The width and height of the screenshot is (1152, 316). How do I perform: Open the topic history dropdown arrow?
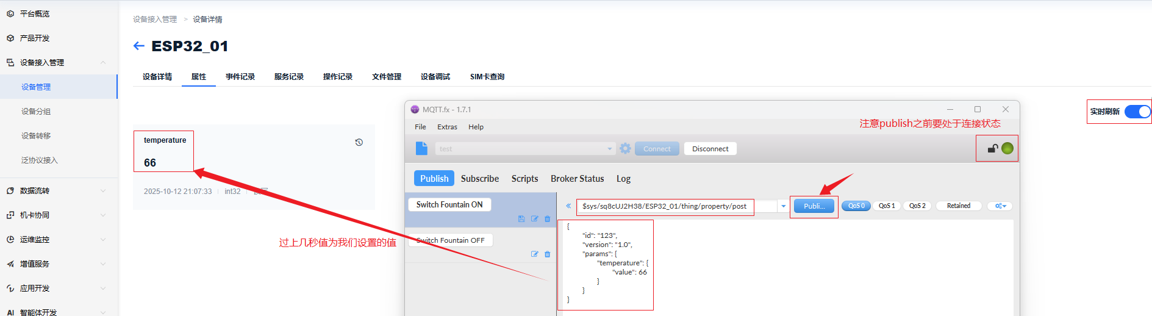(x=784, y=206)
